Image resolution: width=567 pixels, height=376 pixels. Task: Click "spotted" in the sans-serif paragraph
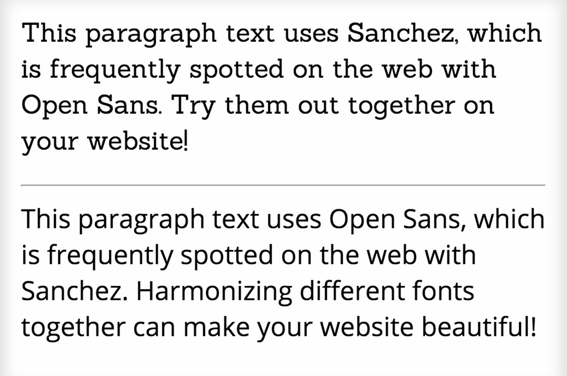227,256
